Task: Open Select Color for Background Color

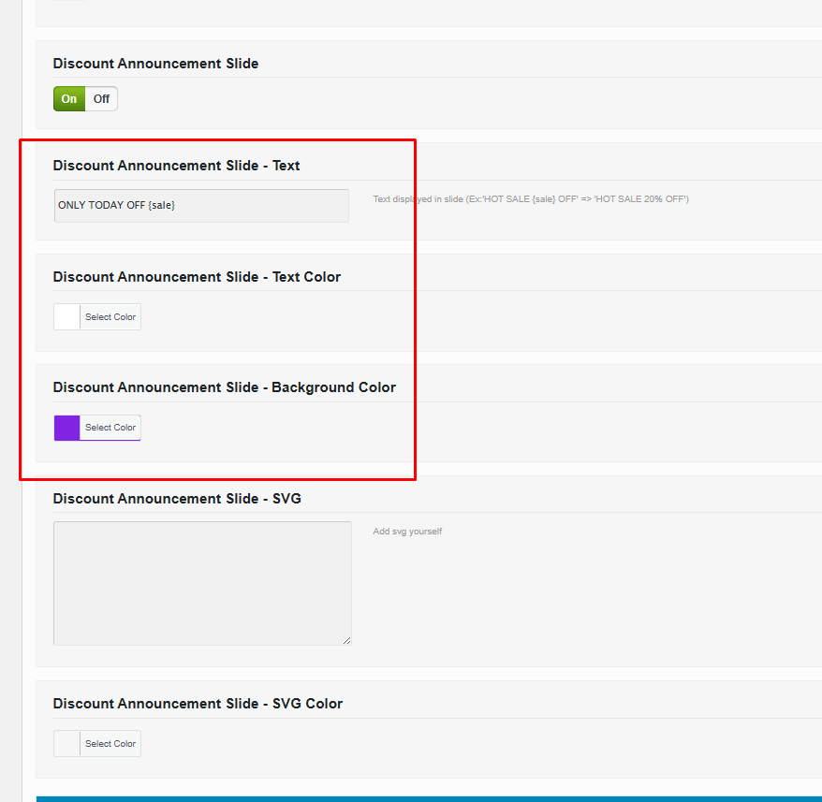Action: click(110, 428)
